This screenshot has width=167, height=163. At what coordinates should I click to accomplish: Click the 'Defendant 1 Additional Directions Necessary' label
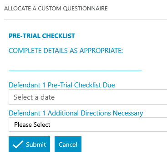(76, 113)
